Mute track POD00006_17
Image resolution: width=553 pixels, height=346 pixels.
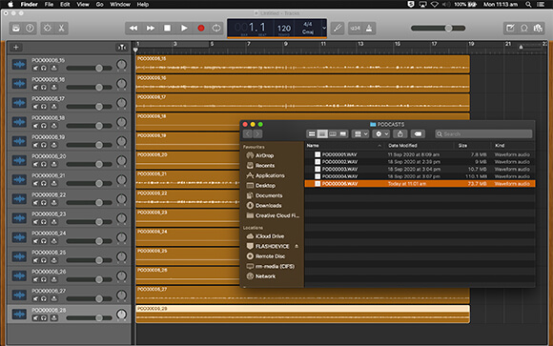click(x=35, y=107)
